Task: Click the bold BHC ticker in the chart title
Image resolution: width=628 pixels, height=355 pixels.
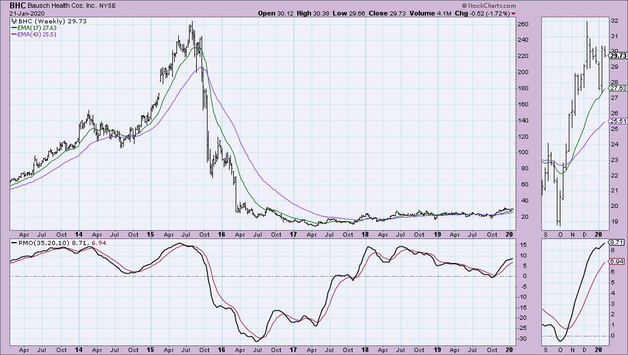Action: (x=17, y=5)
